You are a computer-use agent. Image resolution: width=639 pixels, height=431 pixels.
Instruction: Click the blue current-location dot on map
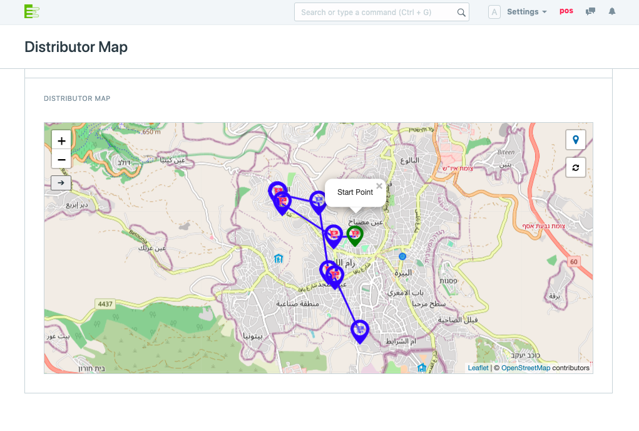(x=402, y=256)
